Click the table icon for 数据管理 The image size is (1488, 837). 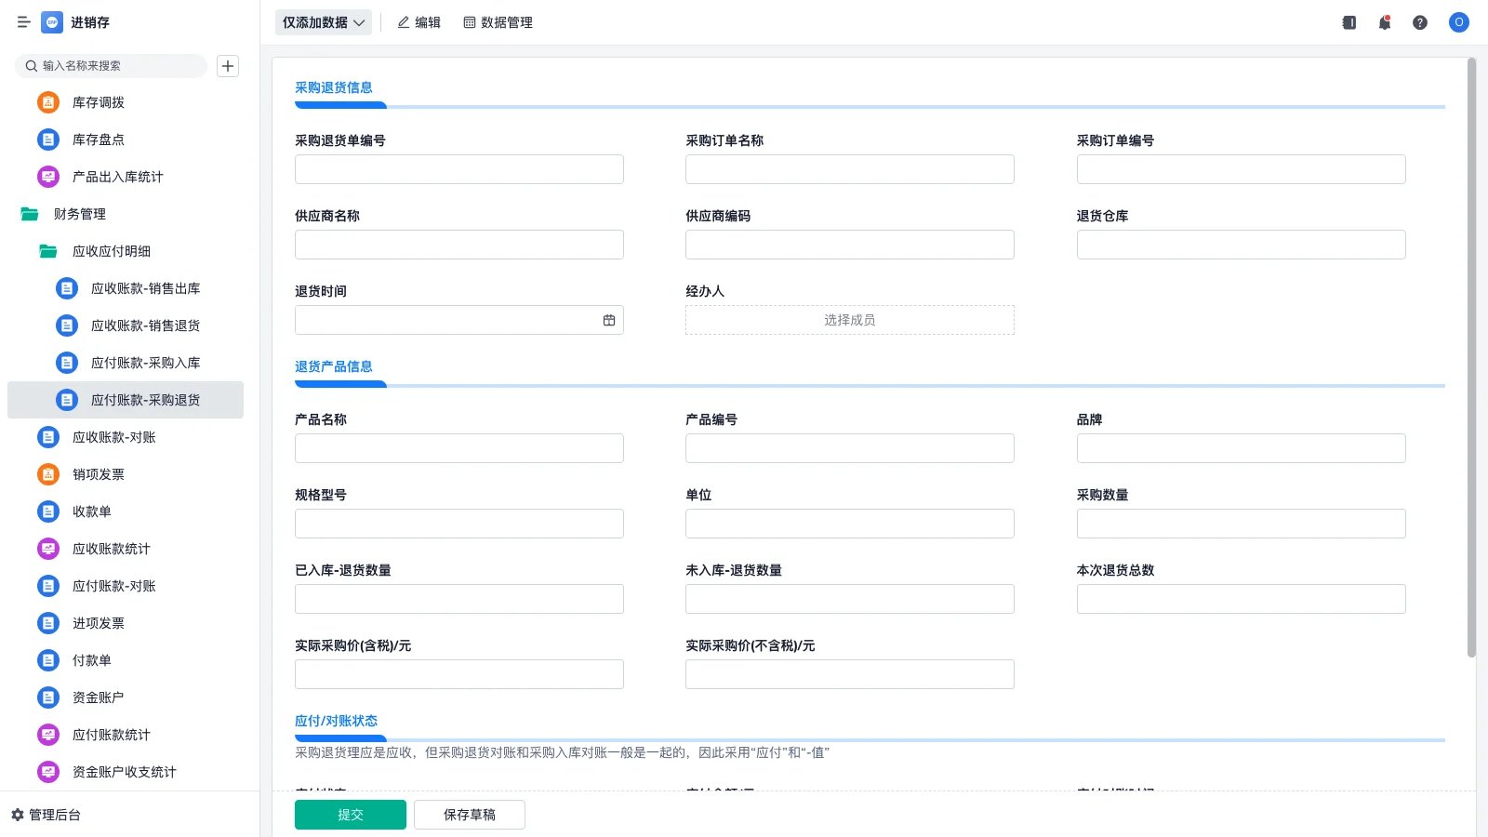pyautogui.click(x=470, y=22)
